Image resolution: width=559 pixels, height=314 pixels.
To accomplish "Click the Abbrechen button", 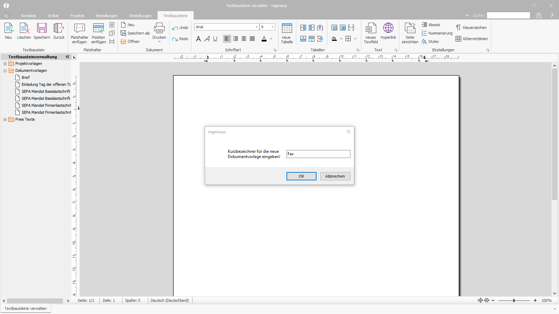I will [x=335, y=176].
